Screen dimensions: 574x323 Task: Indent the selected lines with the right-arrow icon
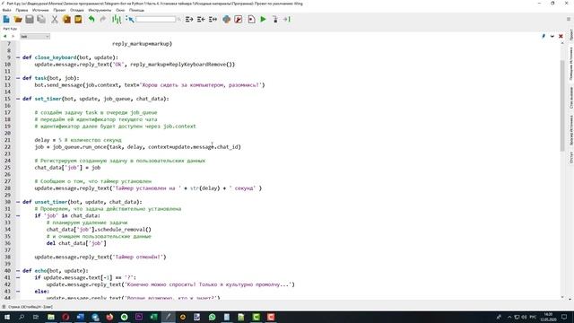tap(189, 19)
